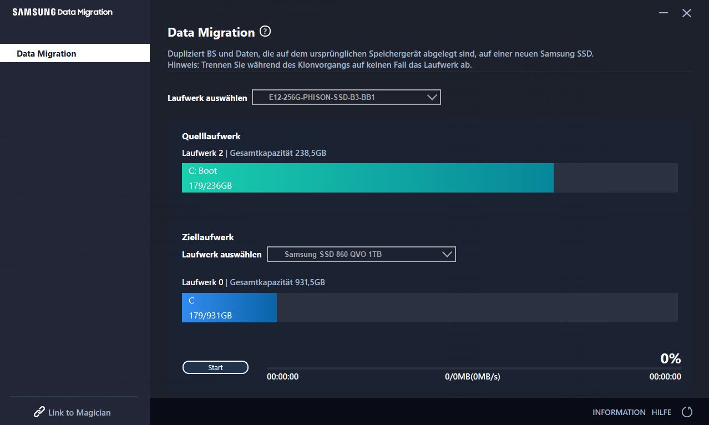Open the INFORMATION menu item
This screenshot has height=425, width=709.
(619, 412)
